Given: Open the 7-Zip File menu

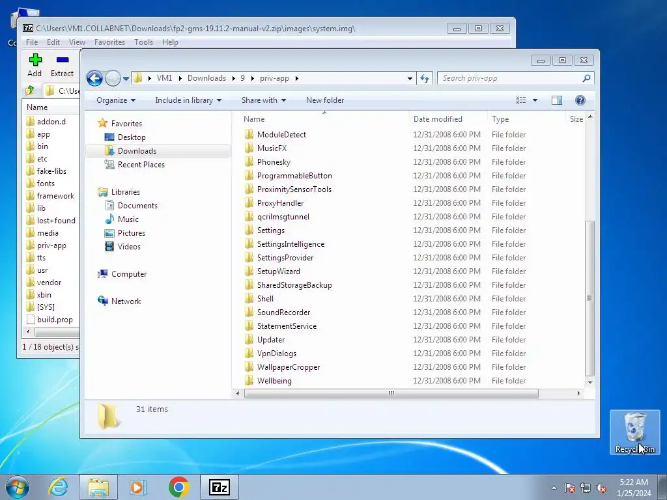Looking at the screenshot, I should [32, 42].
